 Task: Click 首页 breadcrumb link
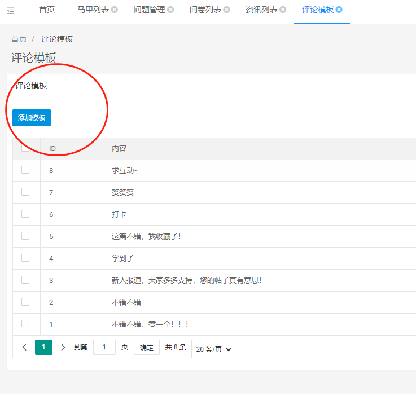(x=19, y=39)
